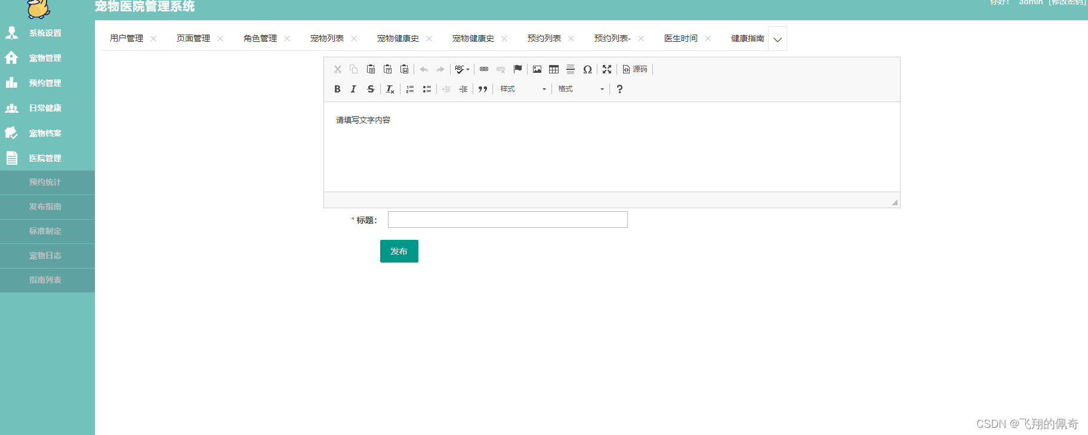Toggle Italic formatting
The width and height of the screenshot is (1088, 435).
[353, 89]
